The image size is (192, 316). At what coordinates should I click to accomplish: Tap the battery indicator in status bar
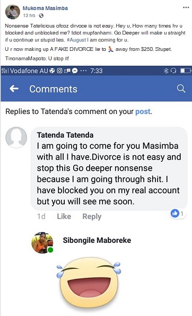pyautogui.click(x=185, y=71)
